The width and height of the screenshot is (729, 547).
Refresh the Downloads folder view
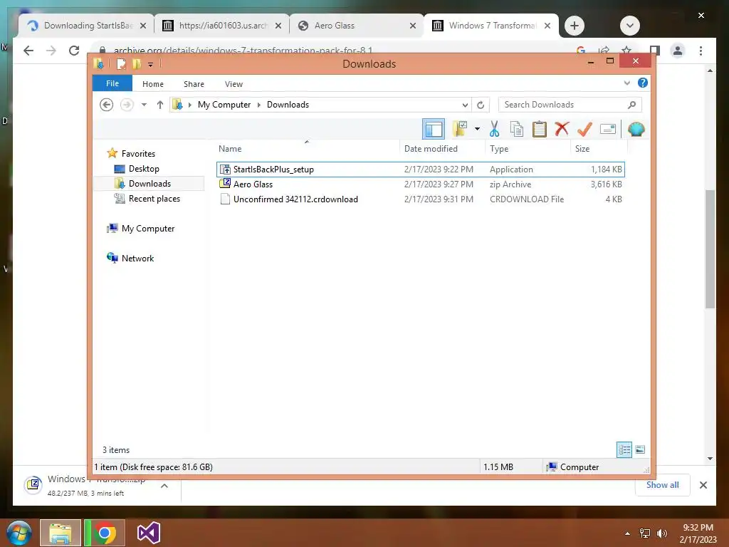pyautogui.click(x=481, y=105)
